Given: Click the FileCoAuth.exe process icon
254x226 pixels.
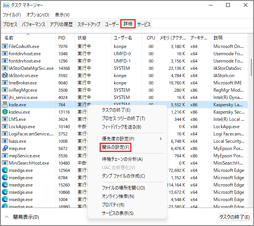Looking at the screenshot, I should tap(5, 46).
